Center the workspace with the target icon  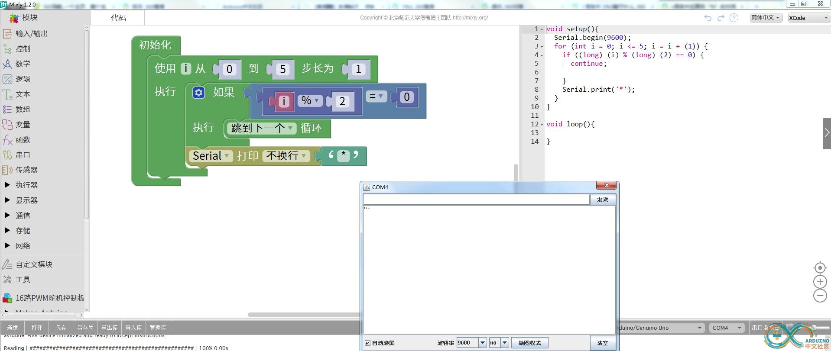pyautogui.click(x=820, y=268)
